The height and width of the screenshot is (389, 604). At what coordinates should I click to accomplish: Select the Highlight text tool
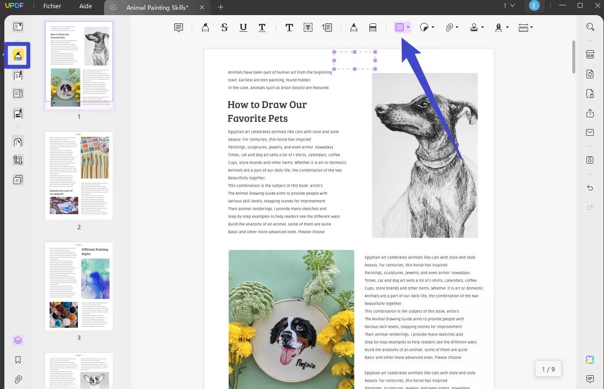[x=205, y=28]
